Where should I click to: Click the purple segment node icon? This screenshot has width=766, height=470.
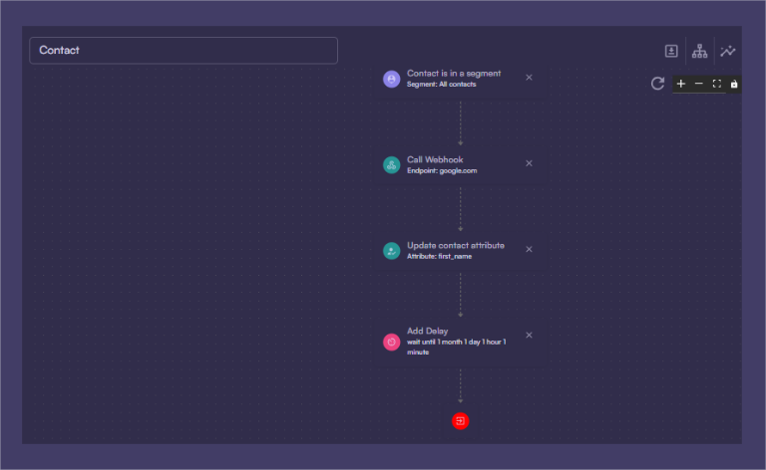pyautogui.click(x=392, y=79)
